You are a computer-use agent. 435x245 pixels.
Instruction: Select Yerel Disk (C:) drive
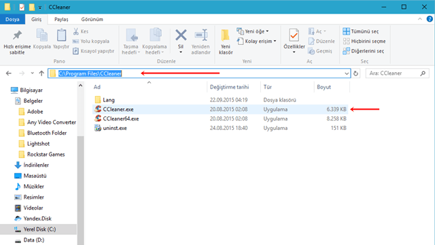point(39,229)
